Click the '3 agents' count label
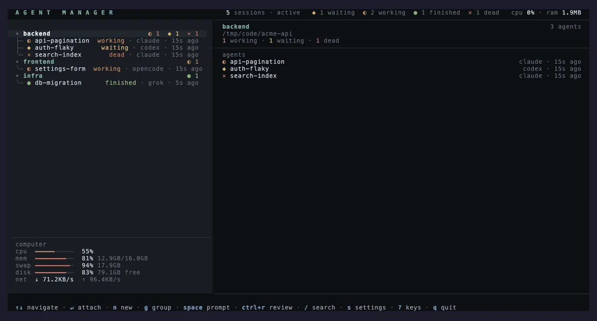Viewport: 597px width, 321px height. point(566,27)
